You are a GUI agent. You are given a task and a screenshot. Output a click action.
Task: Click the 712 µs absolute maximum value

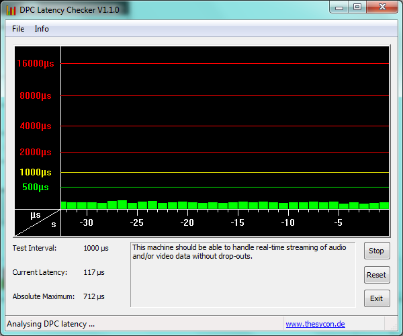pos(94,296)
